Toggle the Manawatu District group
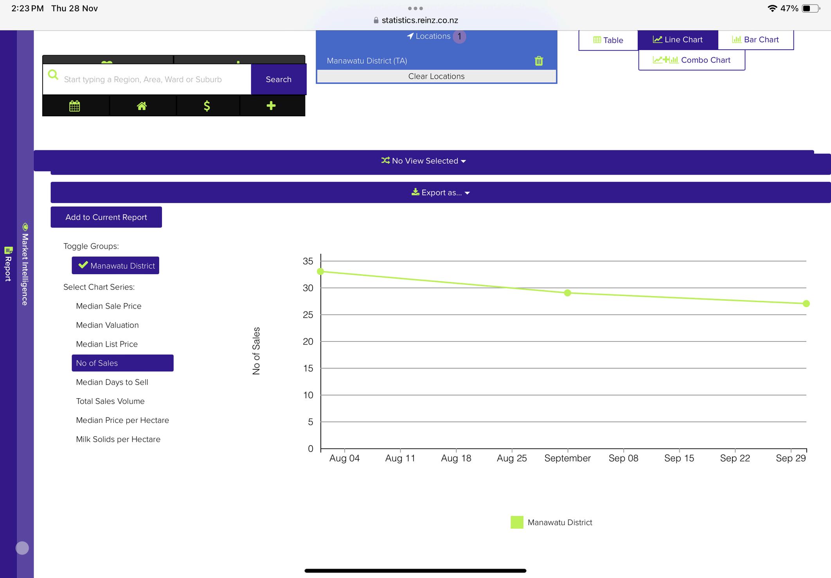The width and height of the screenshot is (831, 578). (115, 266)
